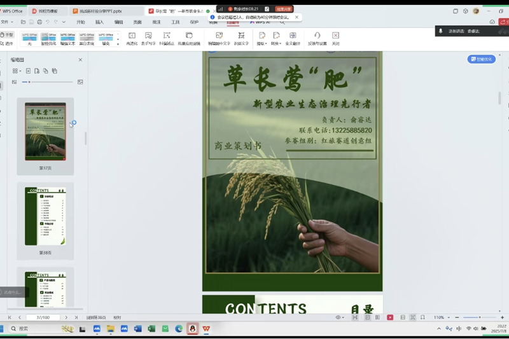
Task: Toggle the 手型 hand tool mode
Action: (x=8, y=35)
